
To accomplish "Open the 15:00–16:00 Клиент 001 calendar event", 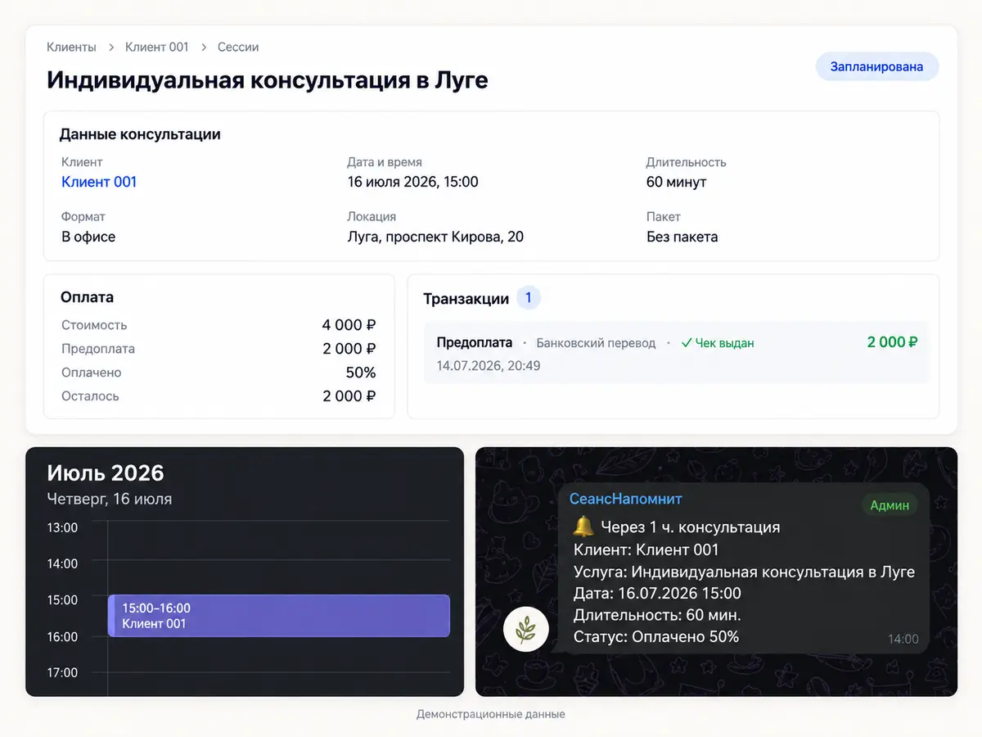I will (x=279, y=616).
